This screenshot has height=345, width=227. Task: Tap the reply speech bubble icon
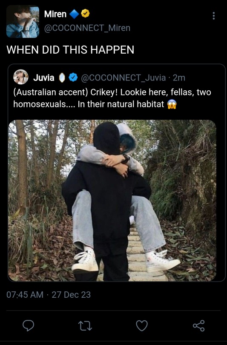(29, 325)
